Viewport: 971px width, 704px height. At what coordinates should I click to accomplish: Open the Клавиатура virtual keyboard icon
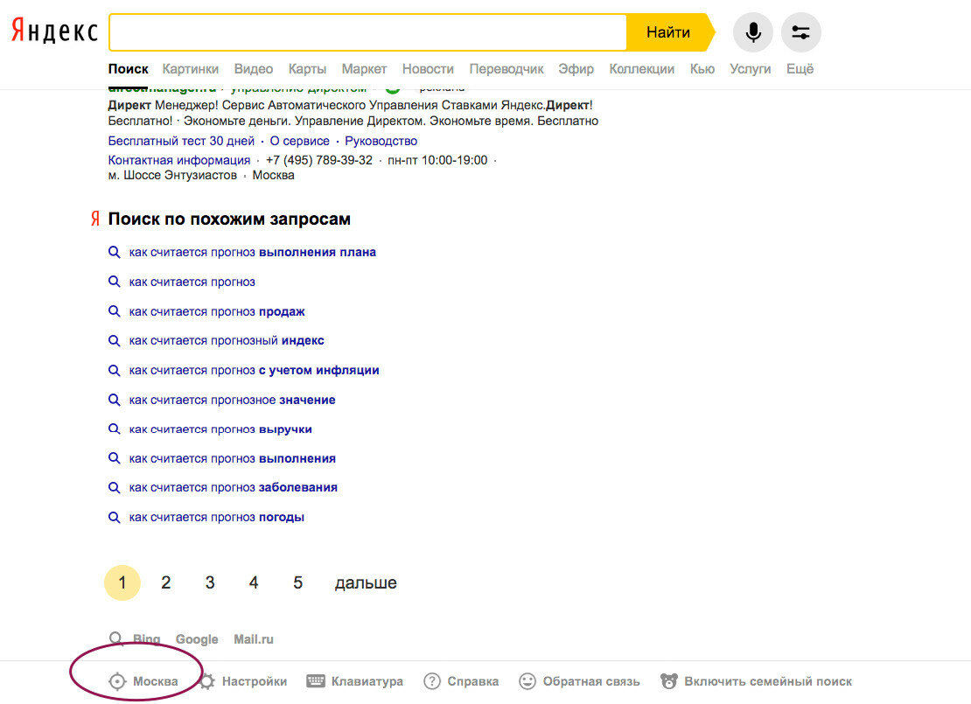pos(316,681)
